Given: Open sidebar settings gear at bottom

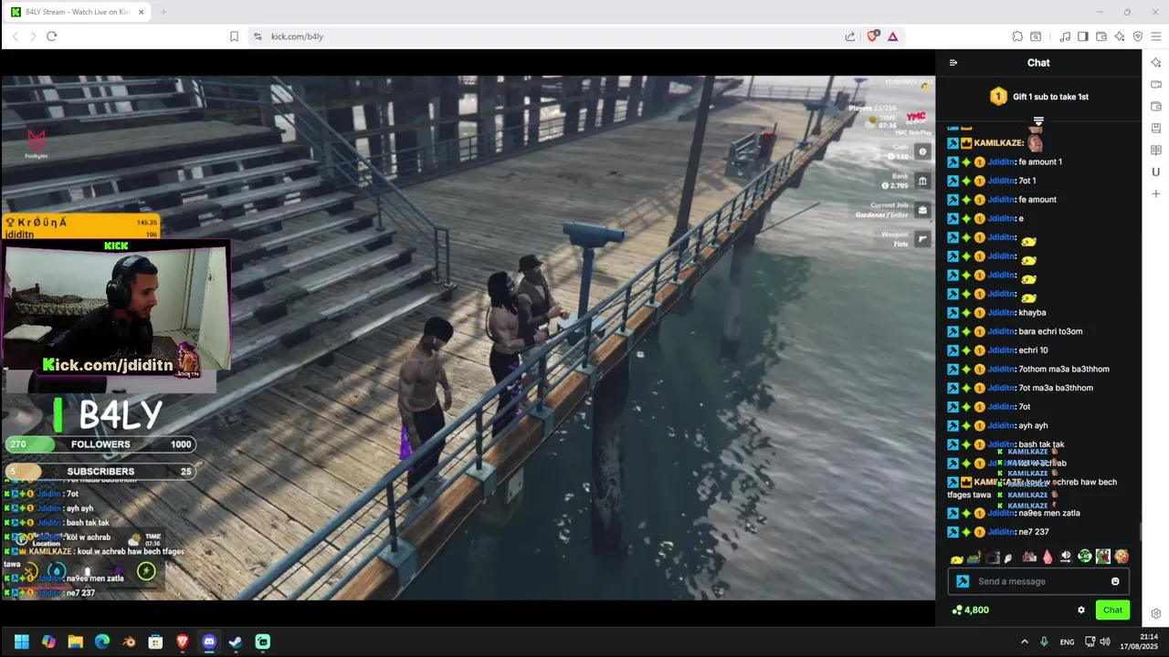Looking at the screenshot, I should (x=1156, y=613).
